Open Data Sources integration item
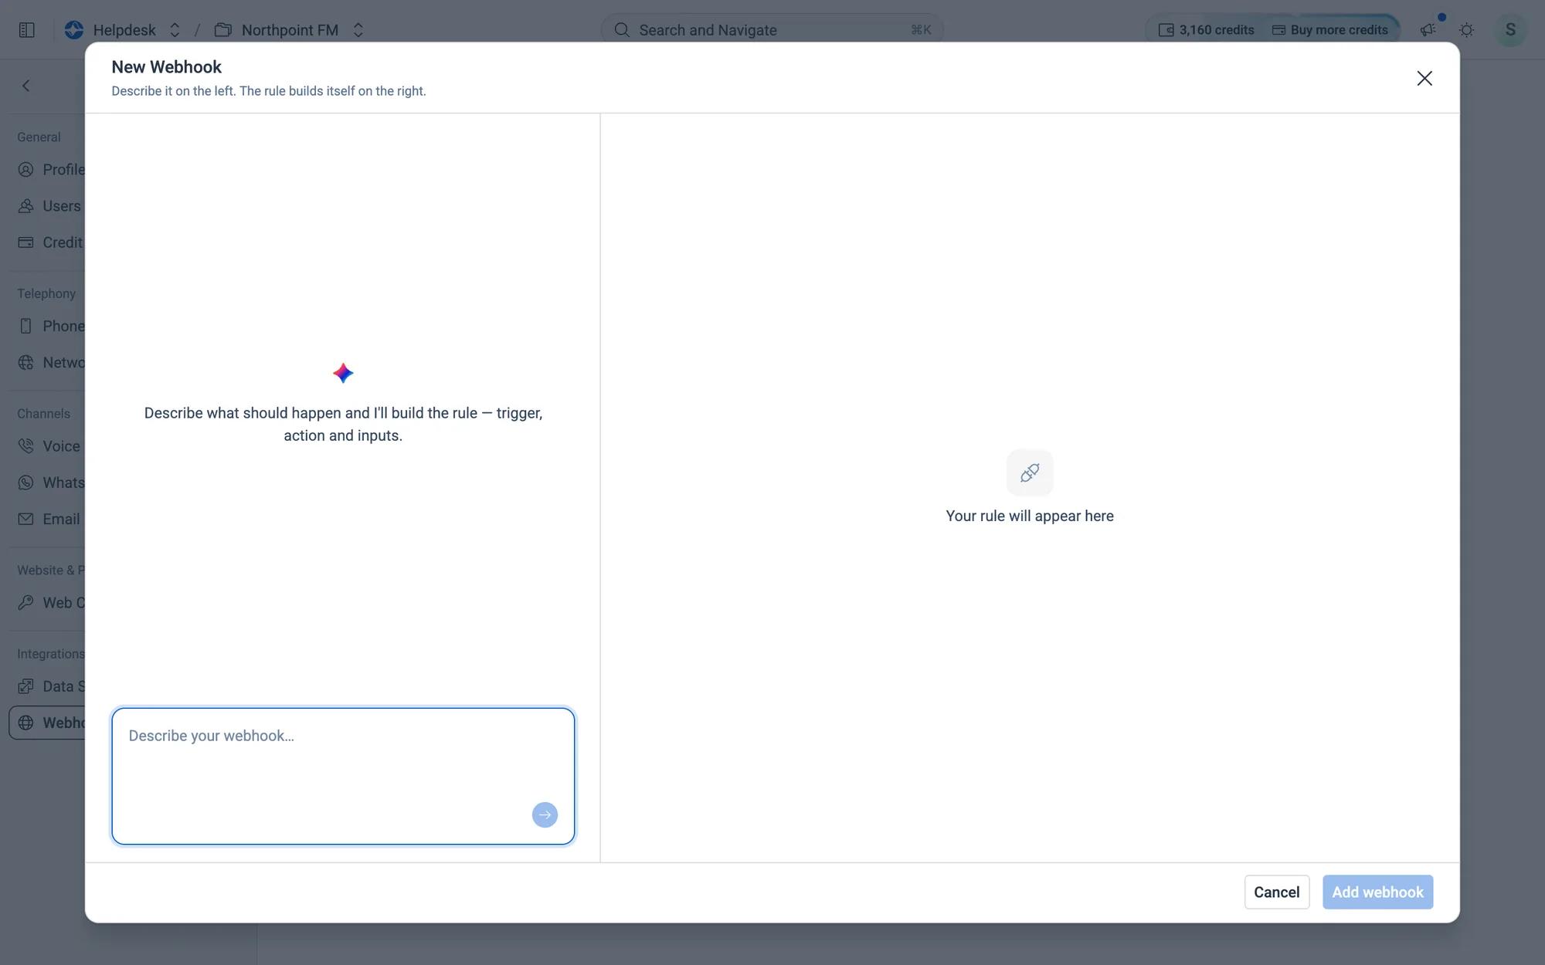 51,686
